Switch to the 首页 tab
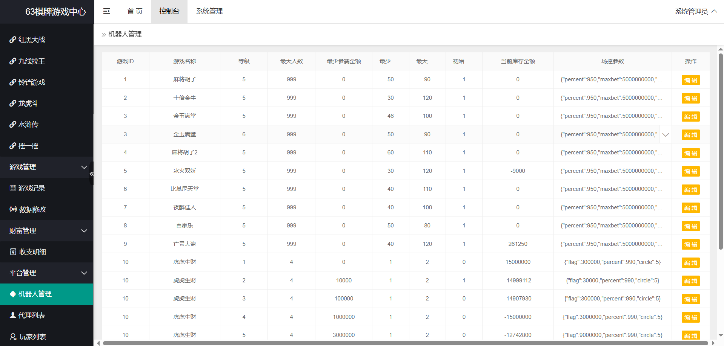The height and width of the screenshot is (346, 724). coord(135,11)
